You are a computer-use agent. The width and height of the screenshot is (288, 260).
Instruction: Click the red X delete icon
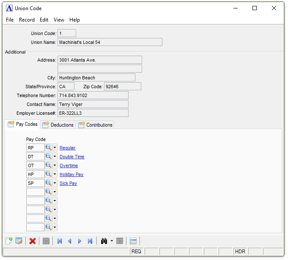click(x=33, y=241)
